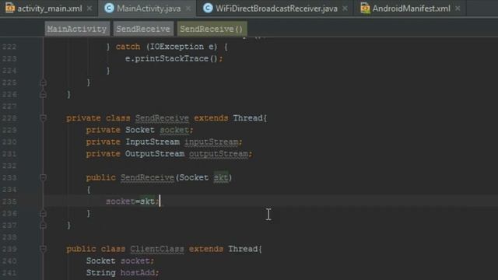Click hostAdd variable on line 241
The image size is (498, 280).
click(138, 273)
